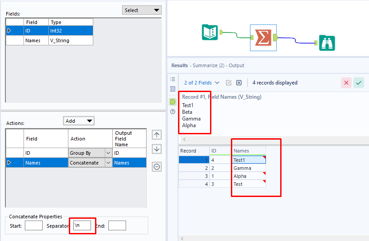This screenshot has height=241, width=369.
Task: Click the Names field cell in Actions
Action: 46,163
